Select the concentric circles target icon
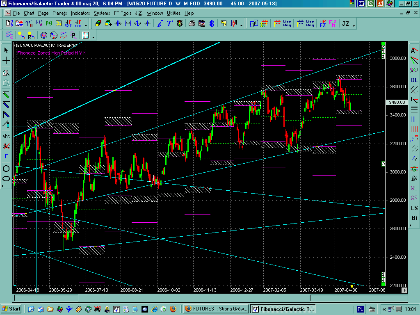 (x=43, y=35)
